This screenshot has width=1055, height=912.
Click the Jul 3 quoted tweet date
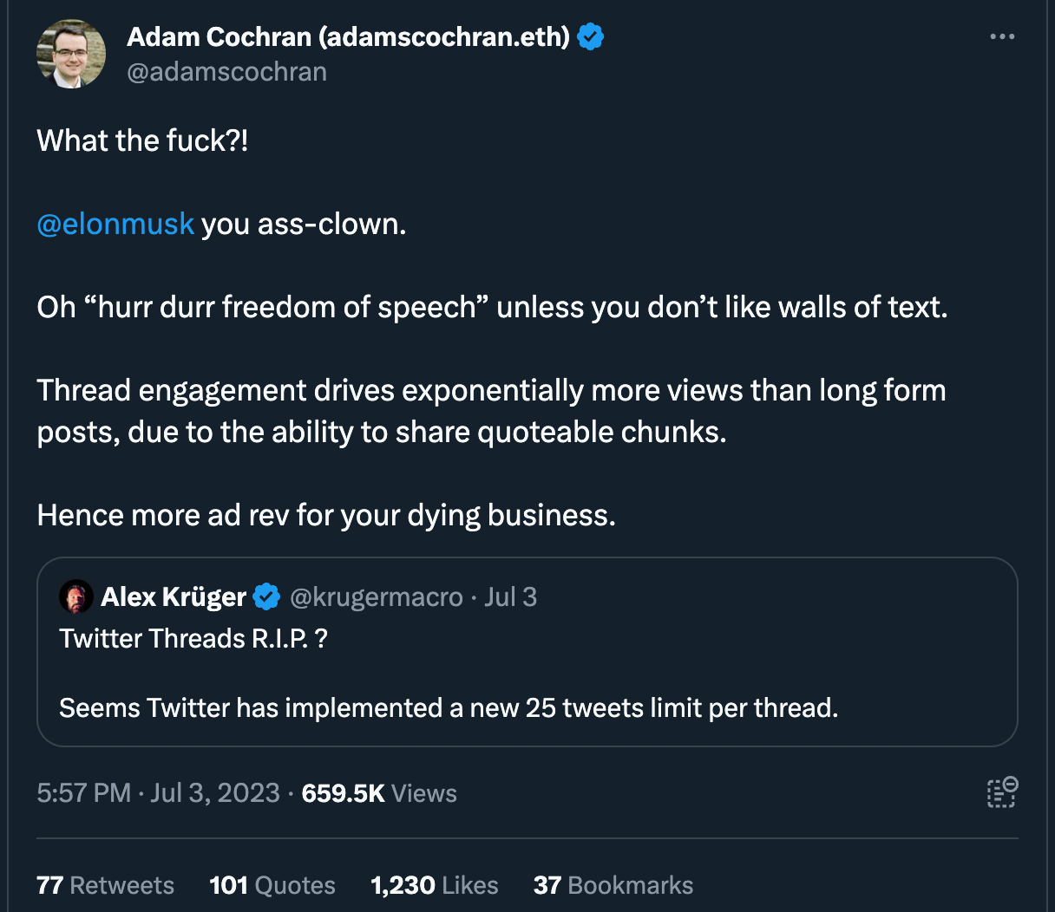[x=510, y=596]
